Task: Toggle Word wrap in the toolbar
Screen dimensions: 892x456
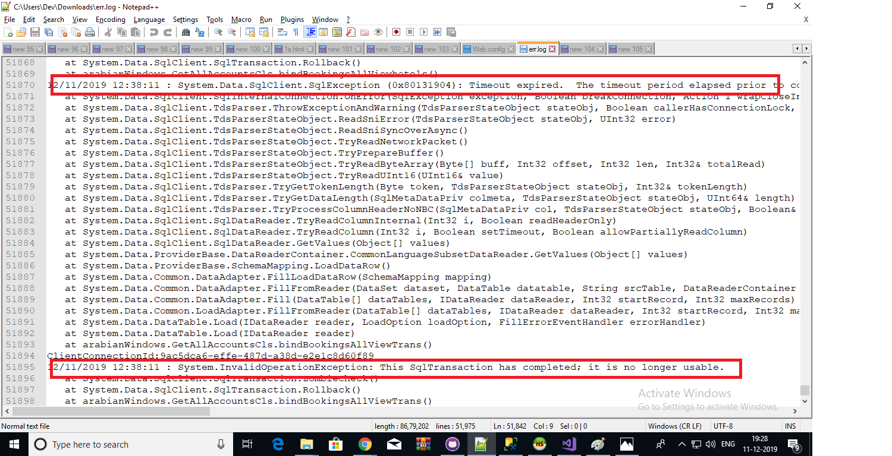Action: 282,32
